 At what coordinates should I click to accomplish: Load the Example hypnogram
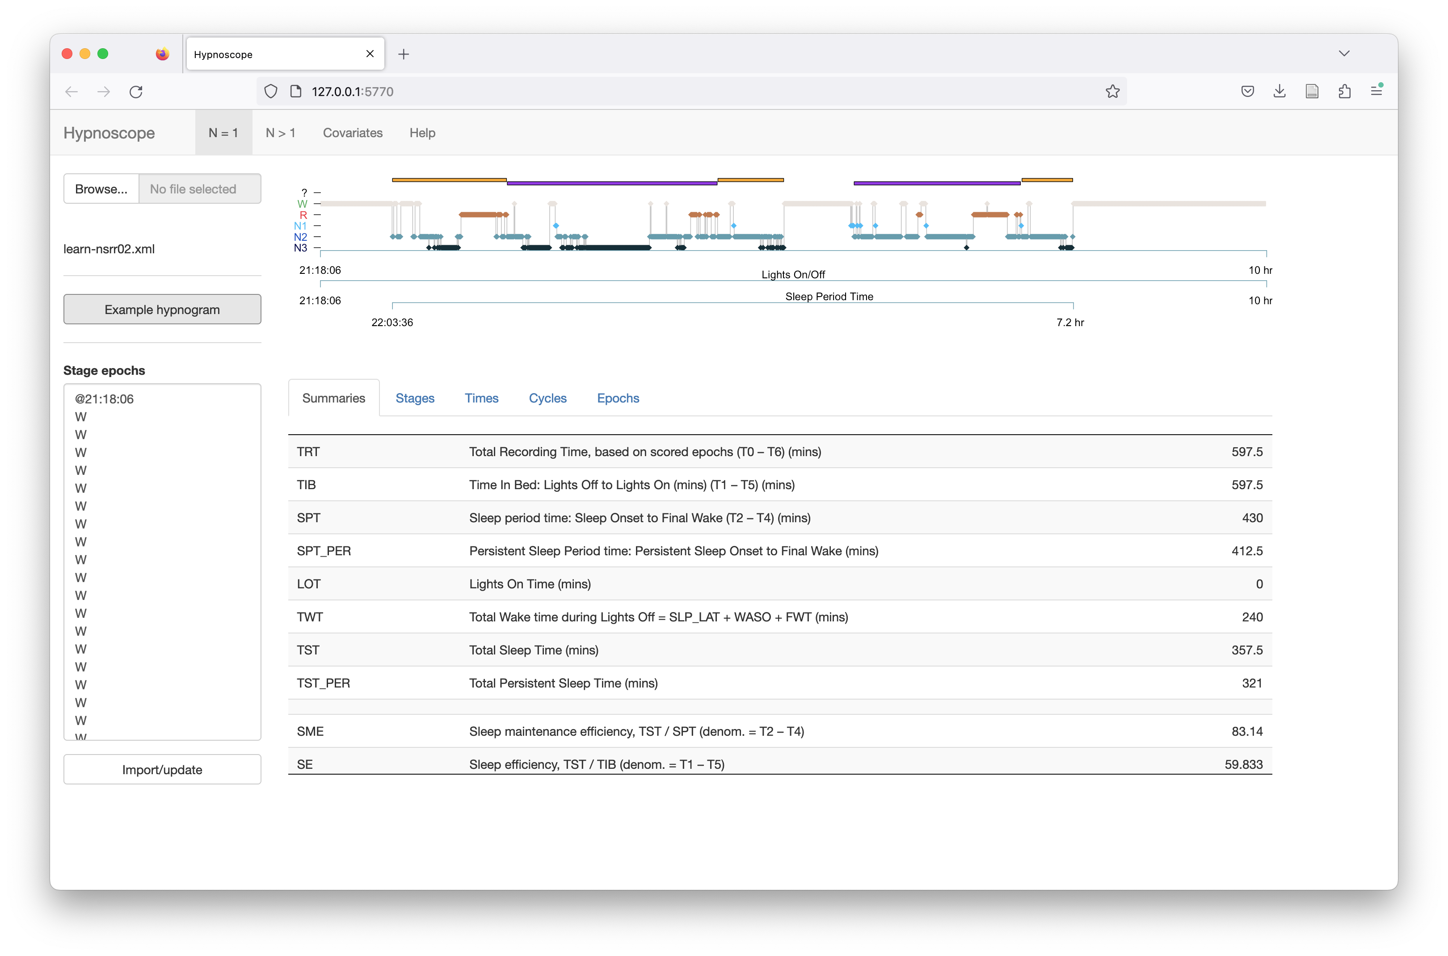pyautogui.click(x=162, y=310)
